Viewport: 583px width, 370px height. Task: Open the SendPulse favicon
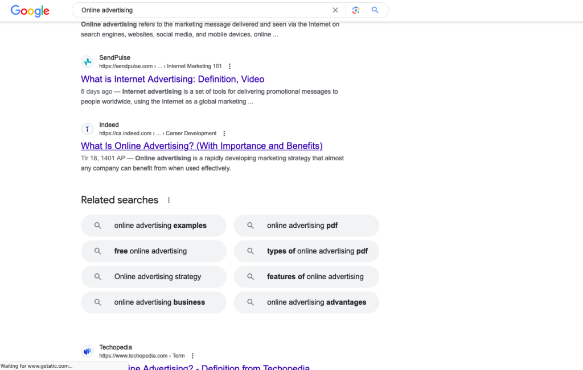pyautogui.click(x=87, y=61)
